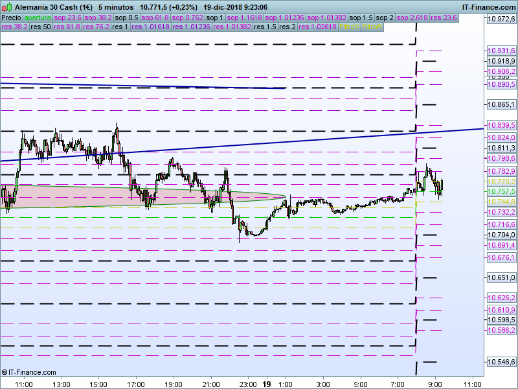Open the 'res 38.2' legend label
Screen dimensions: 518x389
pos(14,27)
